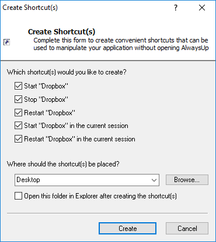Click the bold Create Shortcut(s) heading
The width and height of the screenshot is (216, 242).
(61, 32)
